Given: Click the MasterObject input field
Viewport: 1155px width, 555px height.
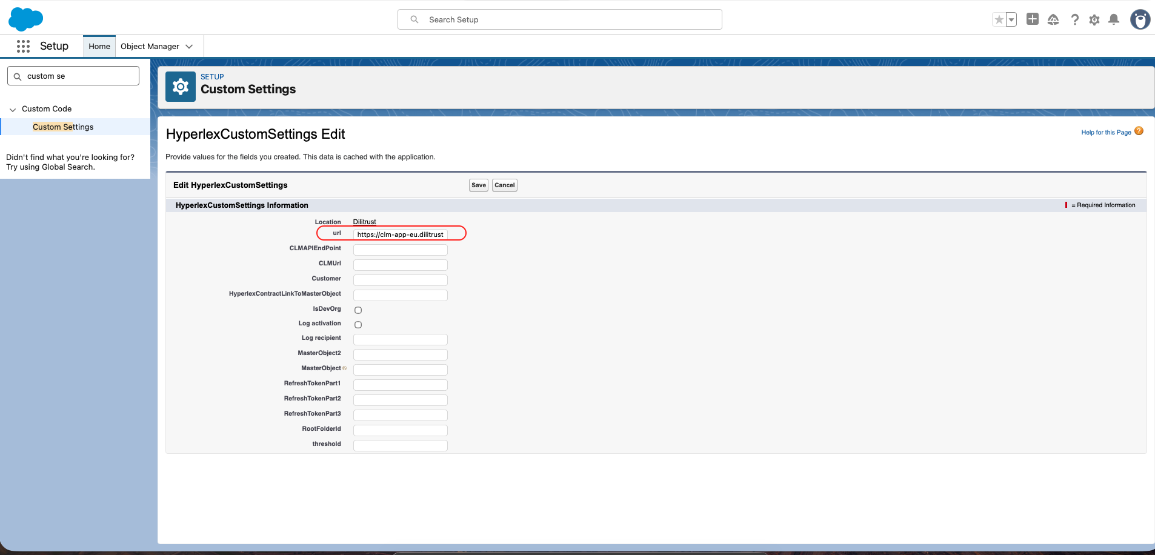Looking at the screenshot, I should pyautogui.click(x=401, y=370).
